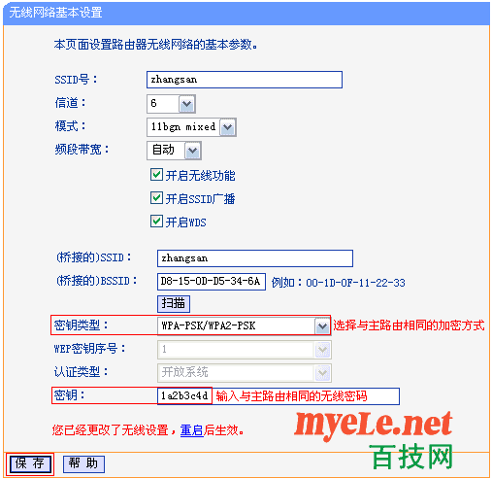Image resolution: width=492 pixels, height=479 pixels.
Task: Click the (桥接的)SSID input field
Action: tap(255, 258)
